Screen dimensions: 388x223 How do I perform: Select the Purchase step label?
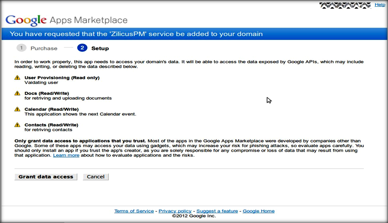44,48
